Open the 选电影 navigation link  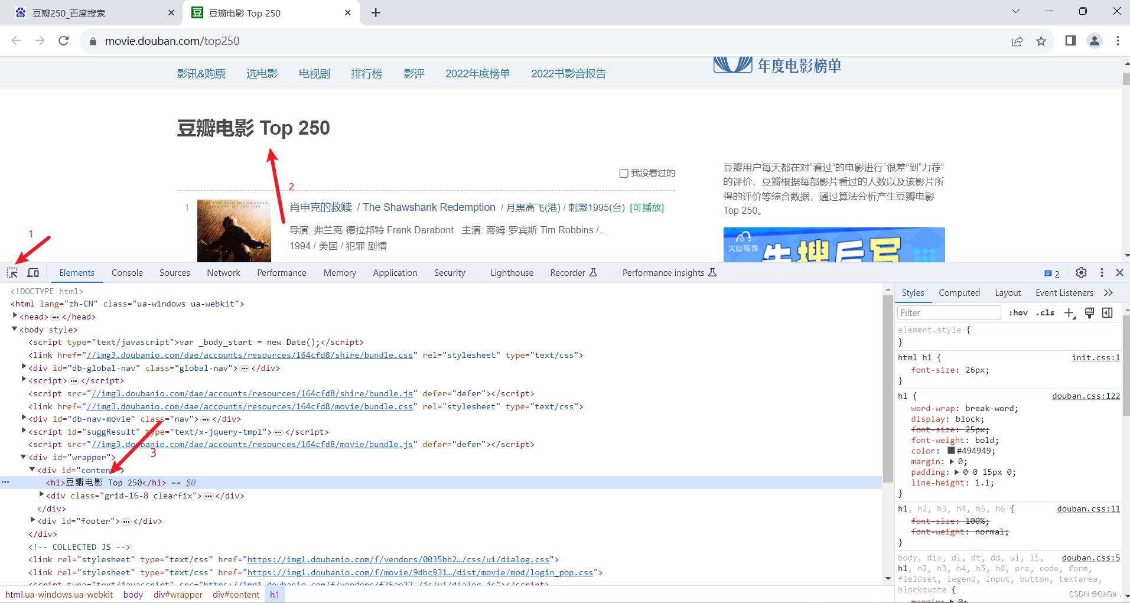coord(262,74)
